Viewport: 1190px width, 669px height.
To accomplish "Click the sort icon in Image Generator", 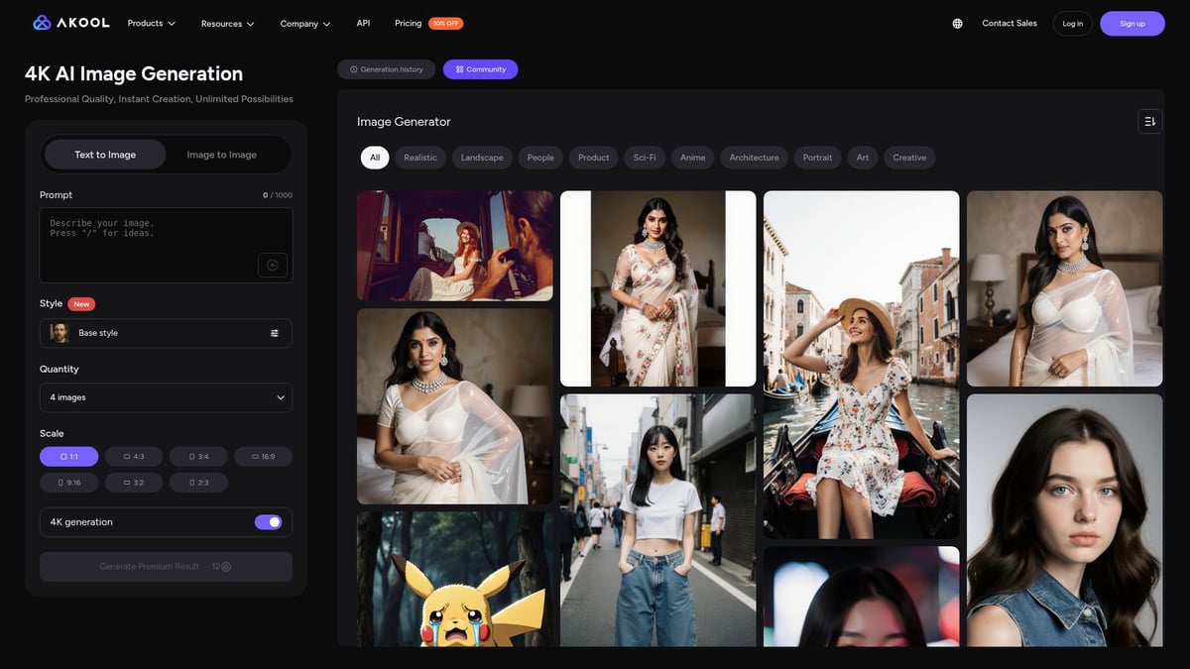I will point(1149,121).
